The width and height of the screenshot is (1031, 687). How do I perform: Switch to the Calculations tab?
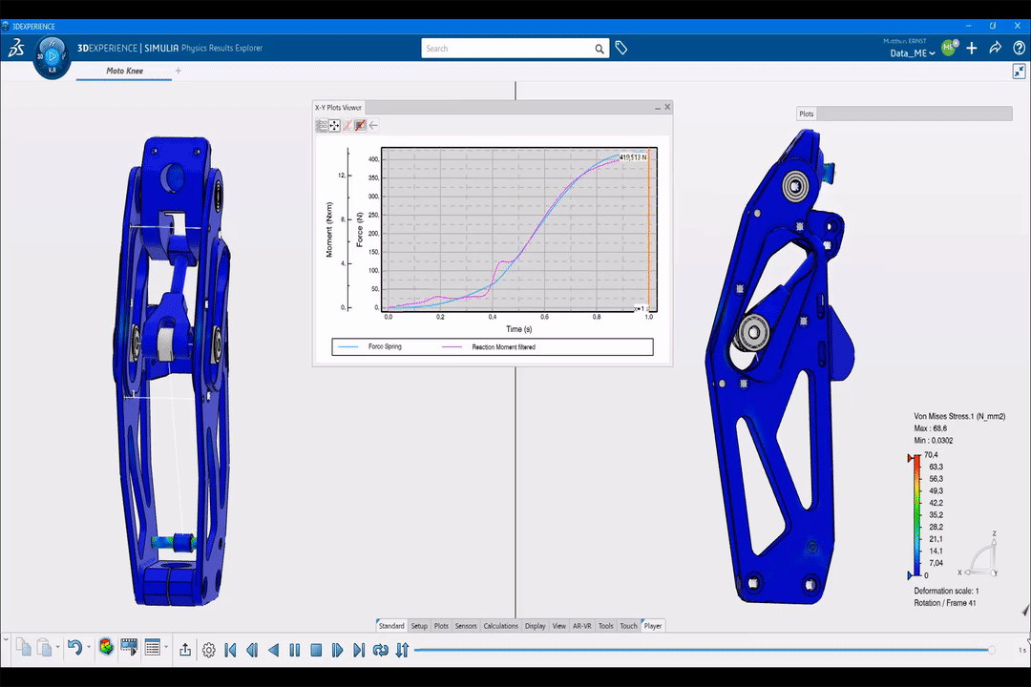[500, 626]
